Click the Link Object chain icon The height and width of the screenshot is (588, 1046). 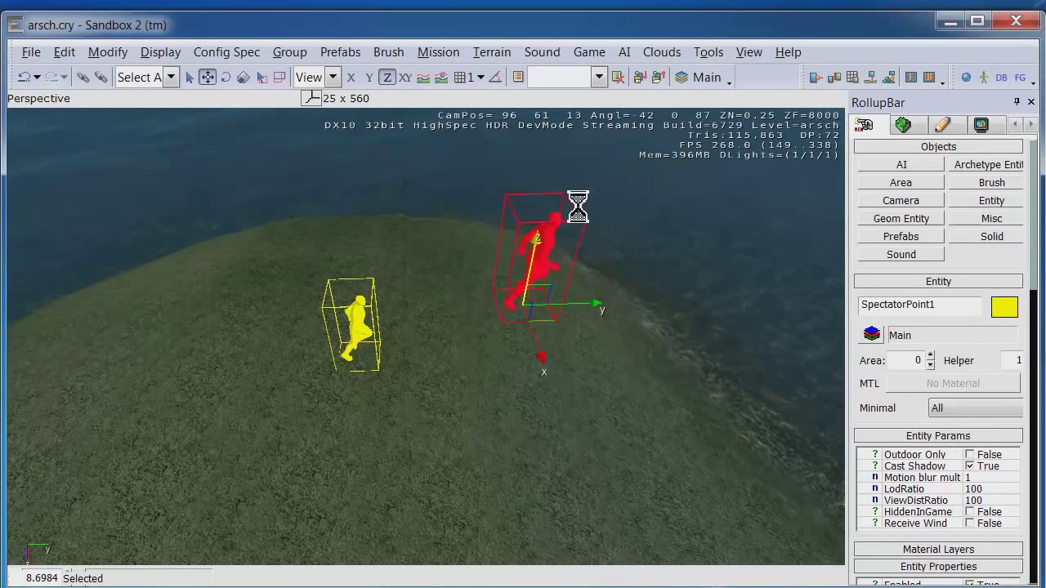pyautogui.click(x=83, y=78)
